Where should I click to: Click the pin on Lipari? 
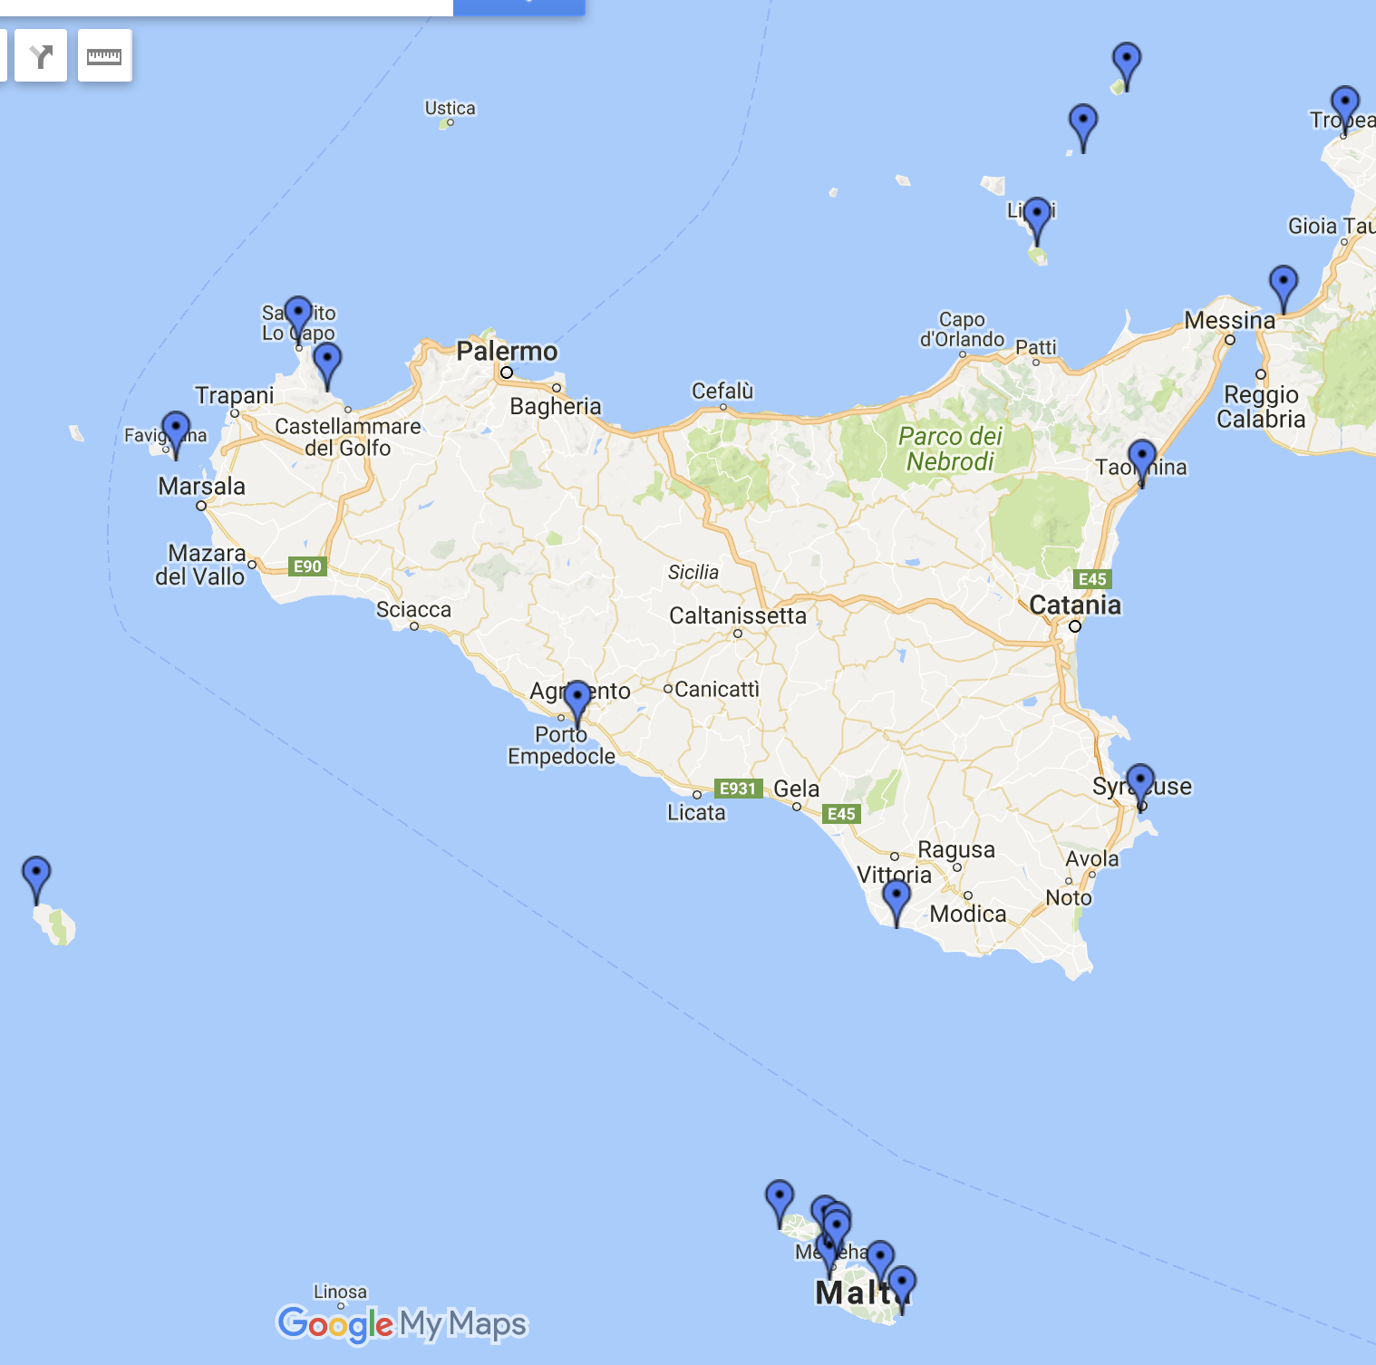[x=1037, y=216]
